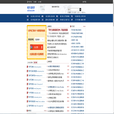
Task: Open the bold dark-red headline in center news column
Action: [x=58, y=30]
